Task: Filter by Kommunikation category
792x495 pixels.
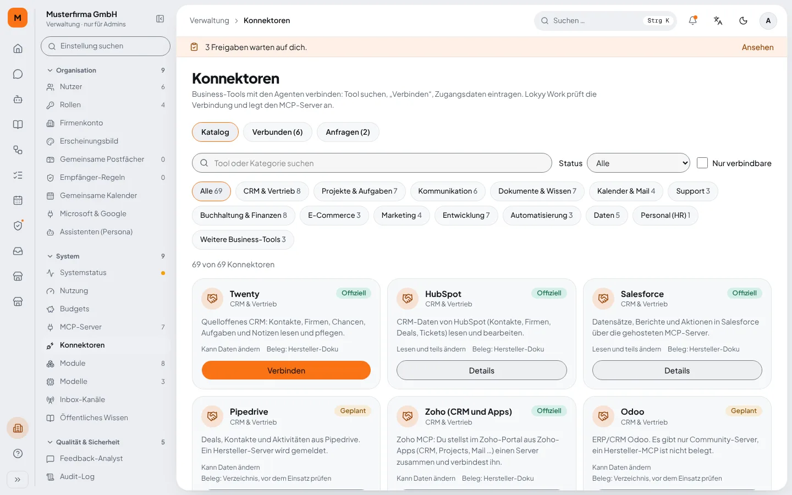Action: tap(448, 191)
